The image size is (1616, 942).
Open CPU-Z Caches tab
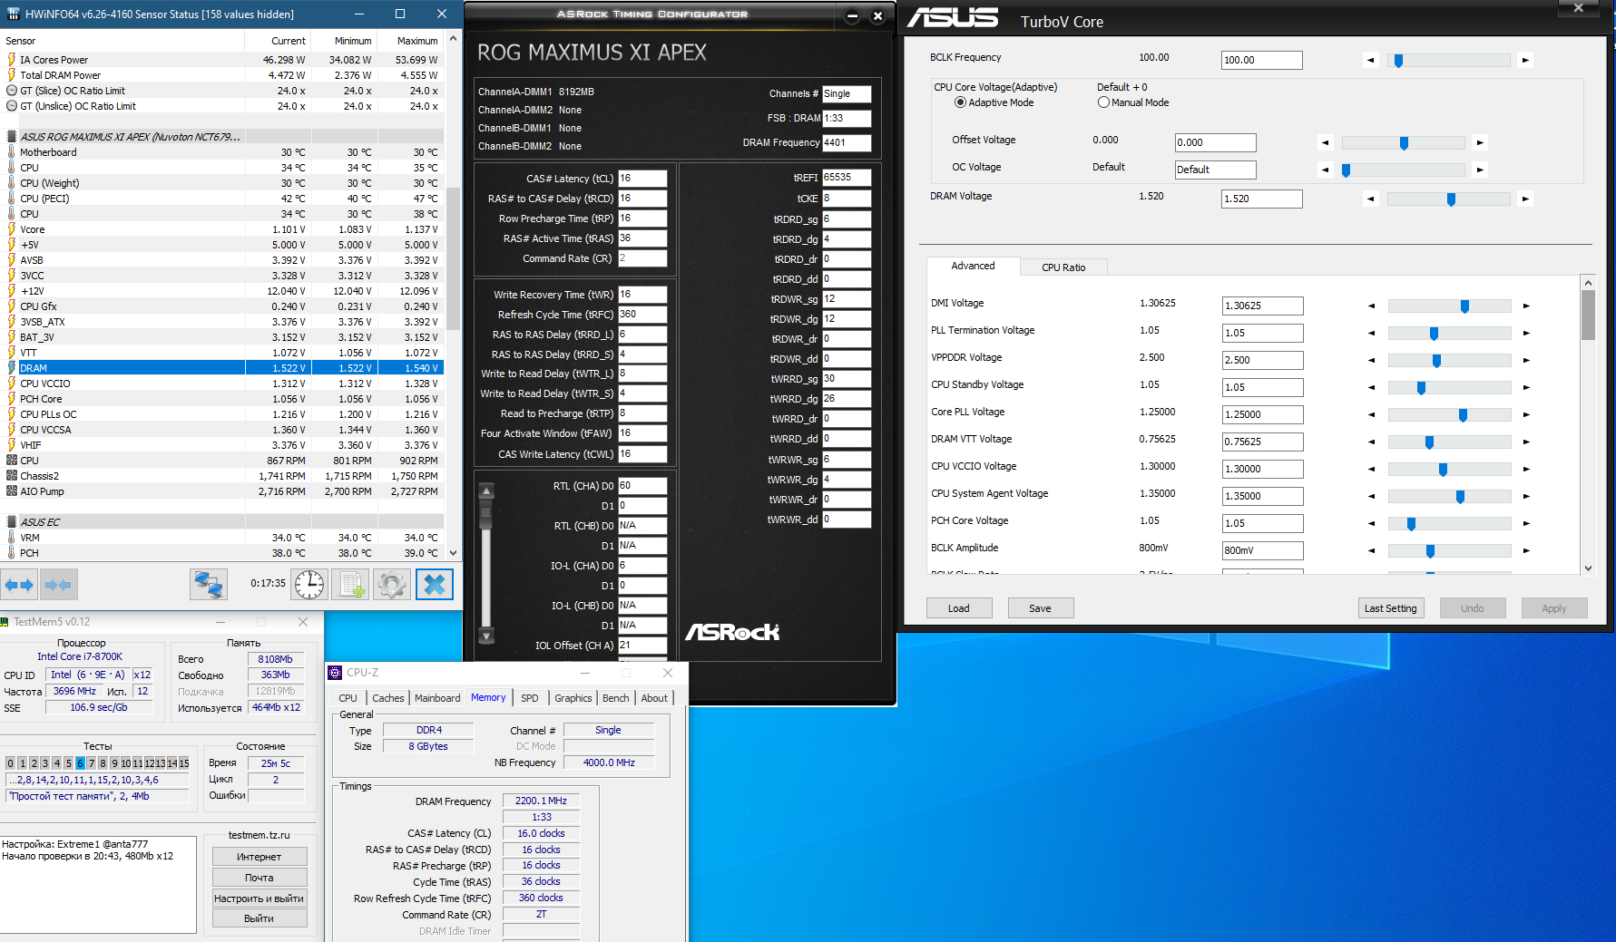coord(388,698)
